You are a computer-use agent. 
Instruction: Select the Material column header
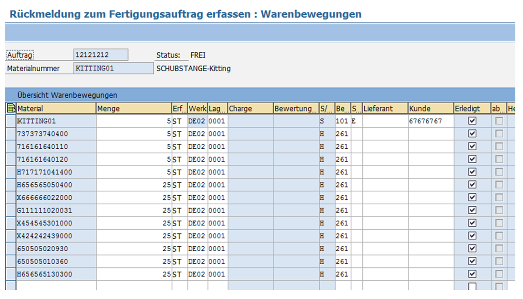coord(56,109)
